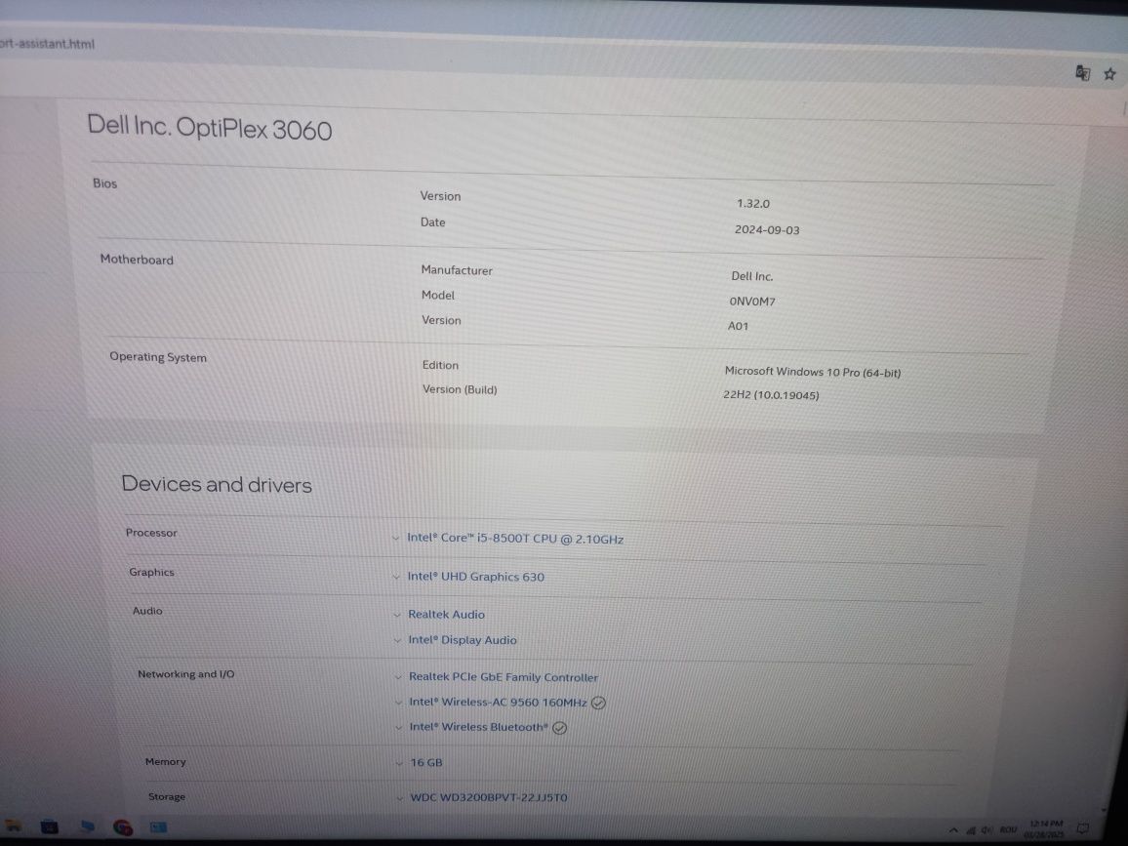The image size is (1128, 846).
Task: Click the Microsoft Windows 10 Pro (64-bit) text
Action: tap(812, 372)
